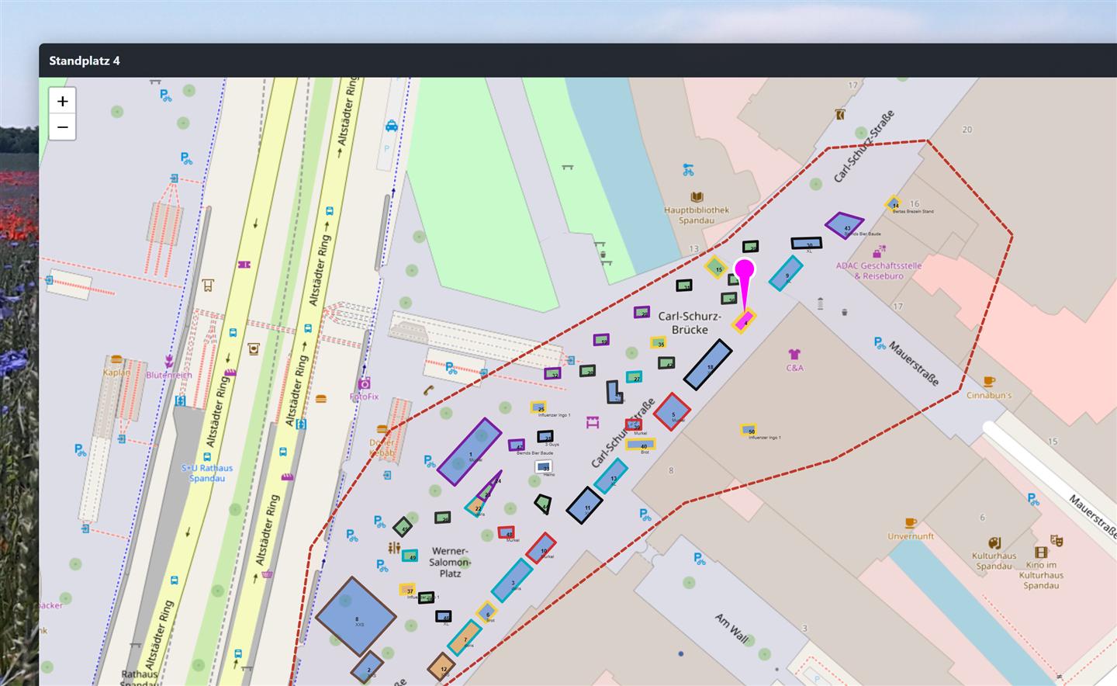Click the Kulturhaus Spandau arts icon
The width and height of the screenshot is (1117, 686).
(x=994, y=542)
